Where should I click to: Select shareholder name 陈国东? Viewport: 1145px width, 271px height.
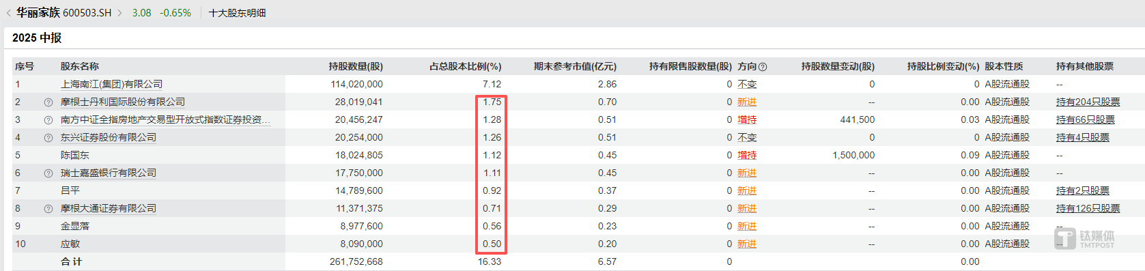[x=75, y=155]
